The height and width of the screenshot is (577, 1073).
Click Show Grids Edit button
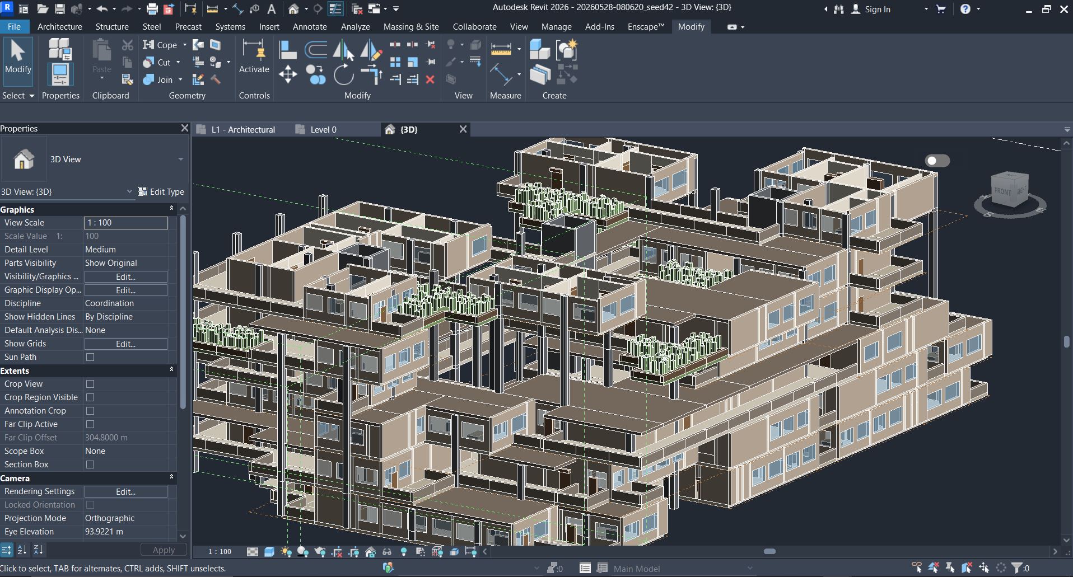(x=125, y=344)
